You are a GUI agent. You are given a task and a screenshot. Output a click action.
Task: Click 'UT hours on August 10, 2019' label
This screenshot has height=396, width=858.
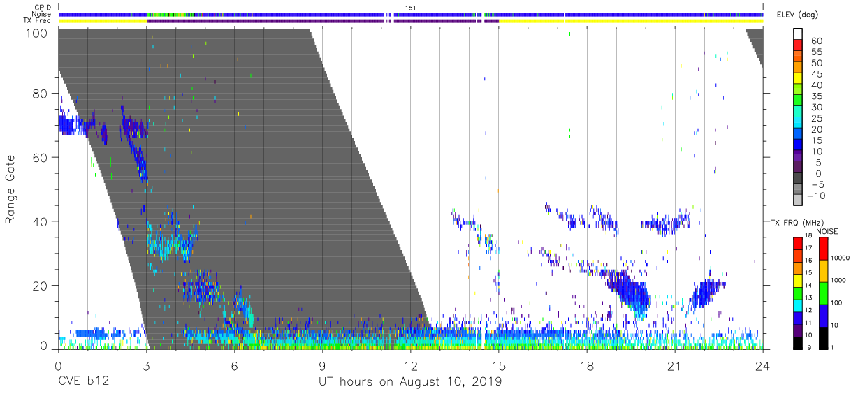click(x=410, y=382)
